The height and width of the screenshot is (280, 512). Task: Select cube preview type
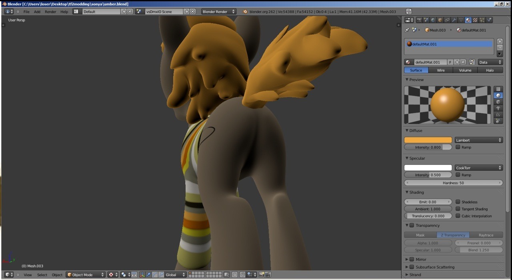coord(498,102)
